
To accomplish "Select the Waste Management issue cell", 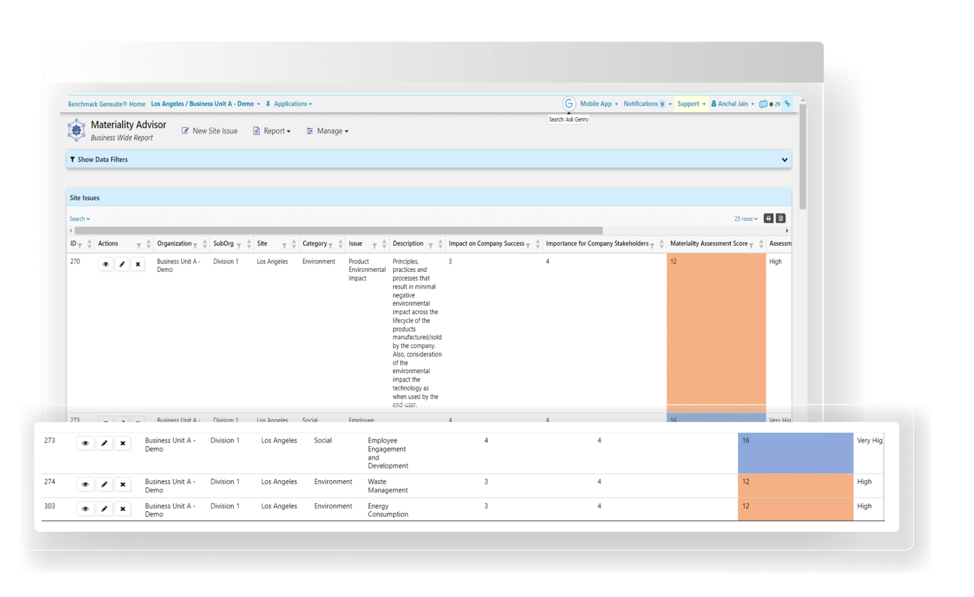I will pos(388,486).
